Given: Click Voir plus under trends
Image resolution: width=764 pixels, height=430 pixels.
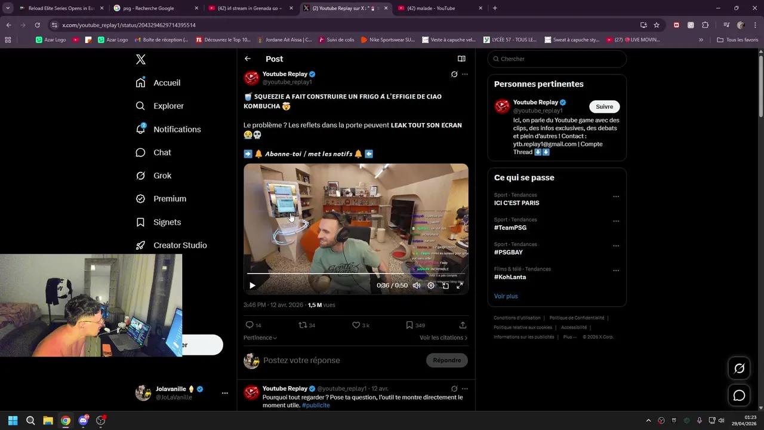Looking at the screenshot, I should [506, 296].
